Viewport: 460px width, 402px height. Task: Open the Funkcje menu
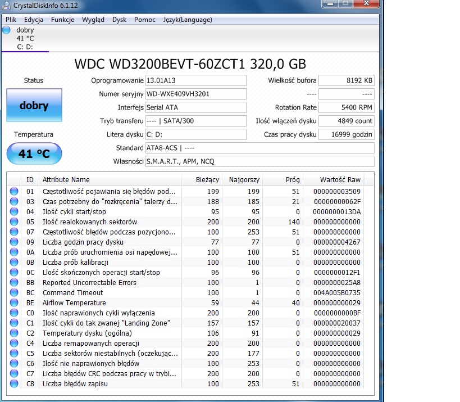pos(62,20)
